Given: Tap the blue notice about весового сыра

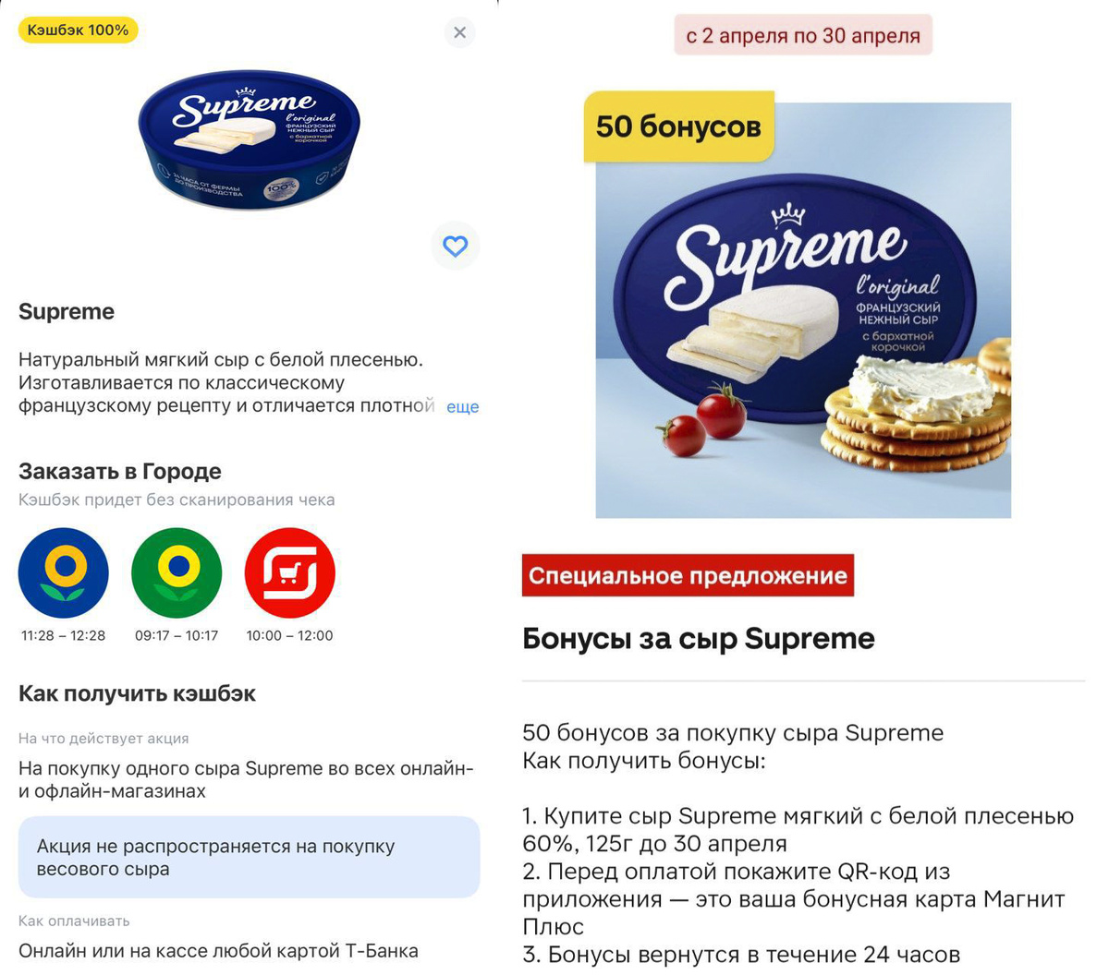Looking at the screenshot, I should click(x=249, y=857).
